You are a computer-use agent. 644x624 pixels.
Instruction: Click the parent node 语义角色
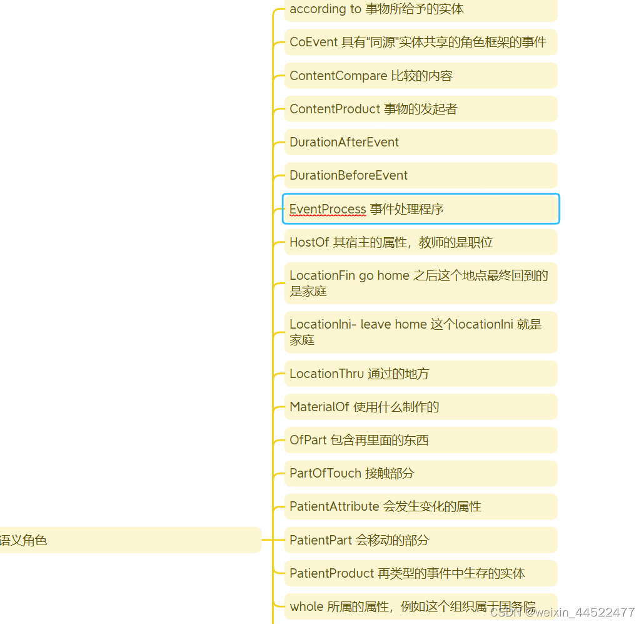tap(130, 540)
